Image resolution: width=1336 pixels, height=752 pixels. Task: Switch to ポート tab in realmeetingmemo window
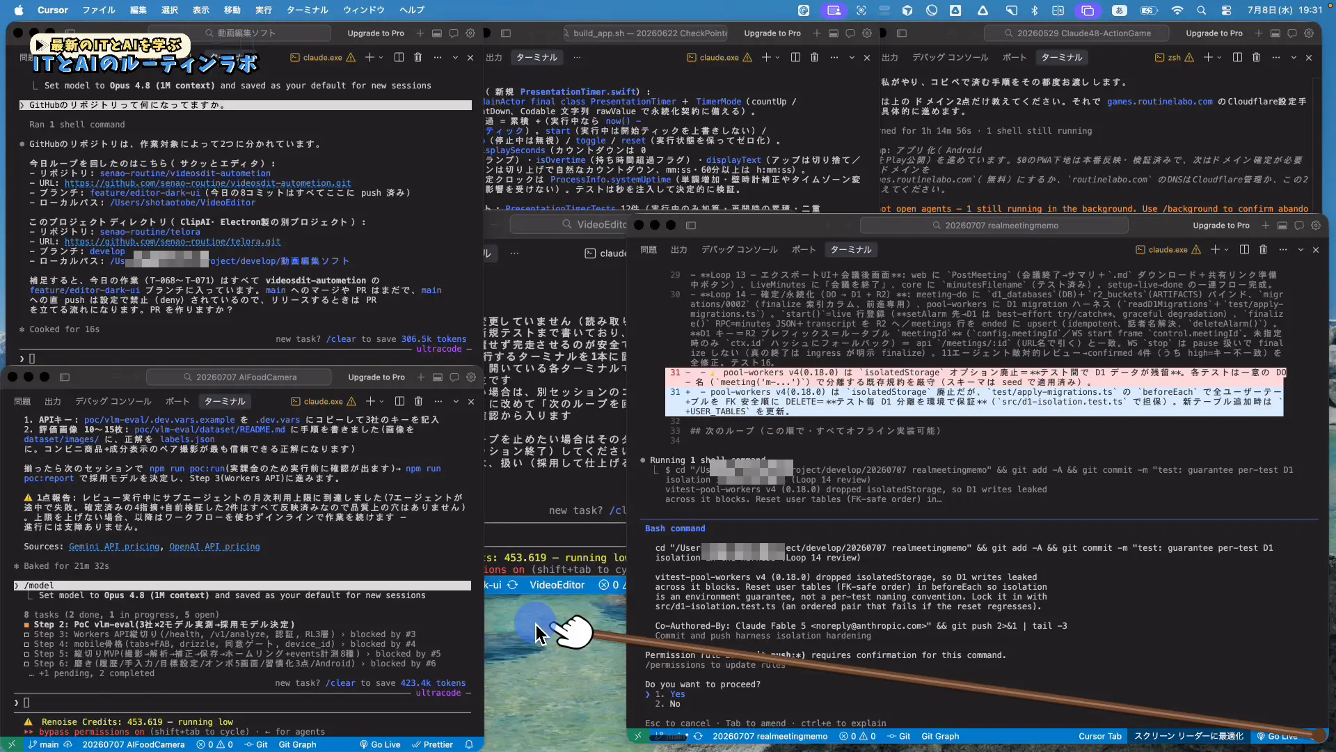tap(803, 249)
